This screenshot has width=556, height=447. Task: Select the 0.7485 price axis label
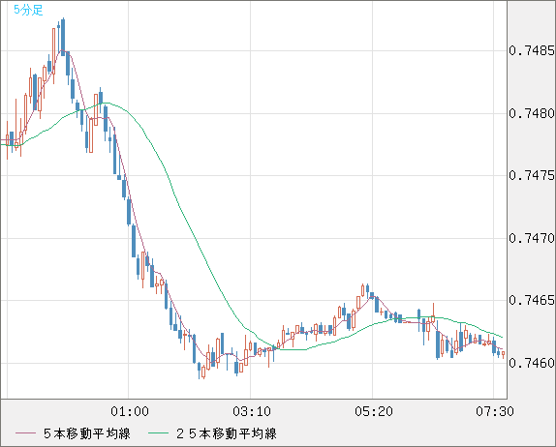[x=532, y=50]
